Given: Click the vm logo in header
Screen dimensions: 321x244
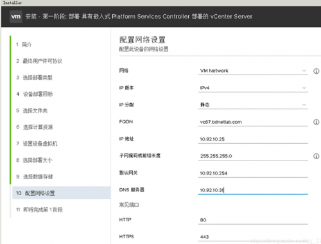Looking at the screenshot, I should pyautogui.click(x=16, y=17).
